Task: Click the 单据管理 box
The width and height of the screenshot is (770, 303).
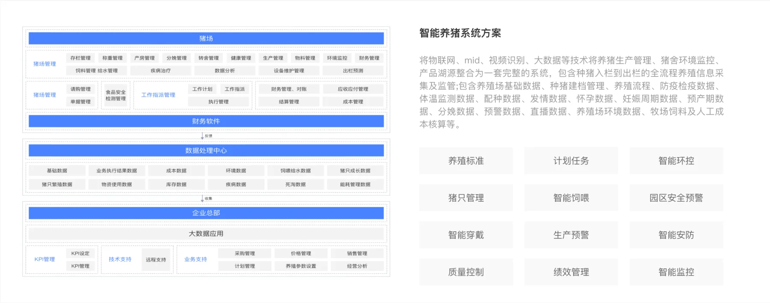Action: pyautogui.click(x=80, y=102)
